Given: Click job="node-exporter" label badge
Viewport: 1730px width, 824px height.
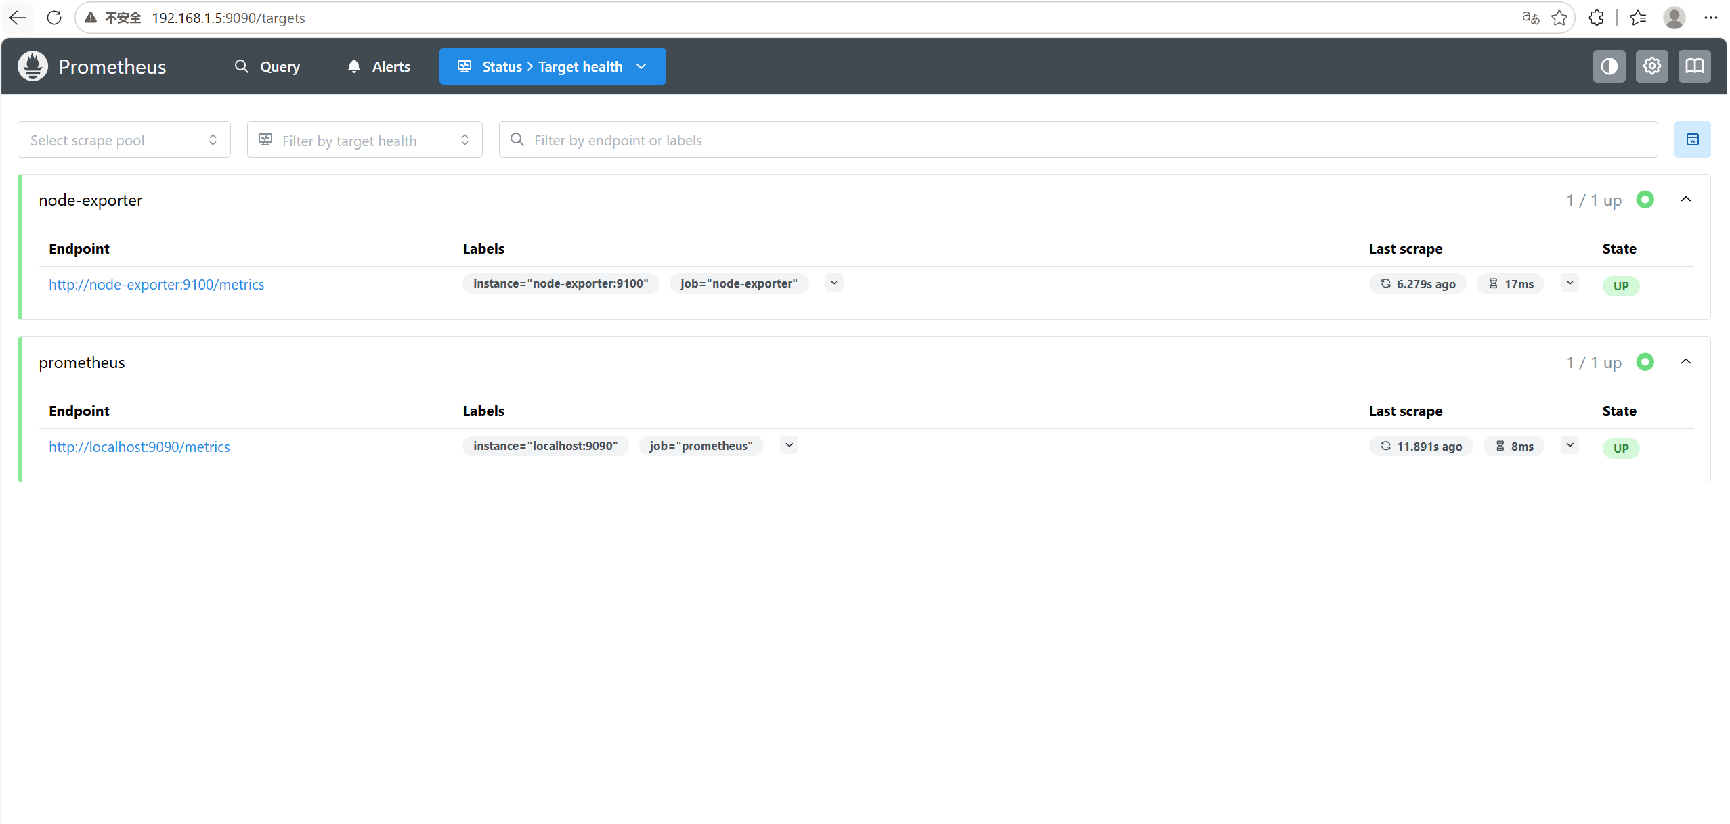Looking at the screenshot, I should click(739, 283).
